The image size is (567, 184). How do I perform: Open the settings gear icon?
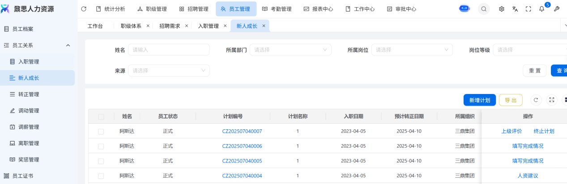point(502,9)
